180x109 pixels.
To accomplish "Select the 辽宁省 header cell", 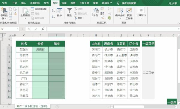I will click(133, 44).
